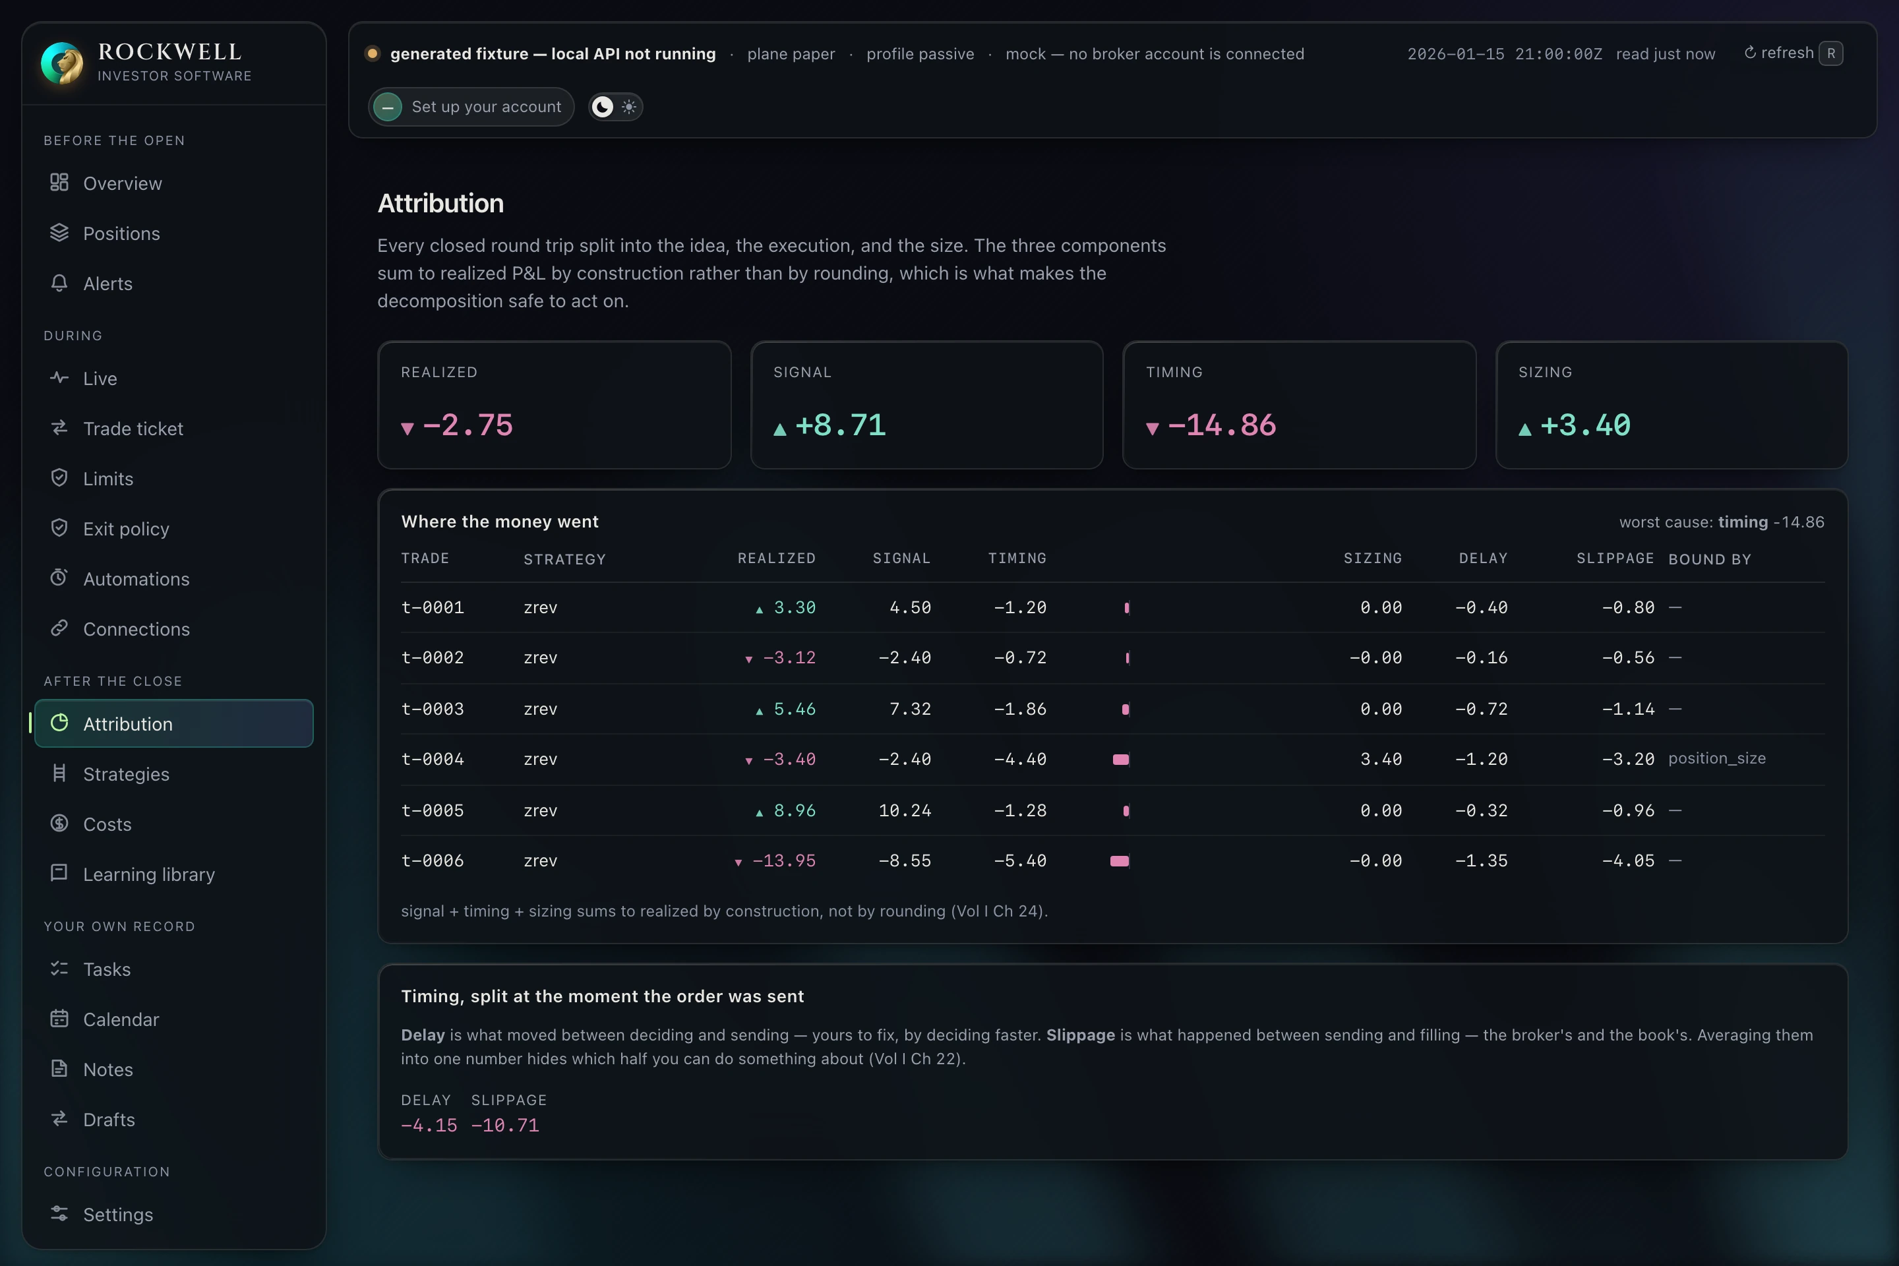This screenshot has width=1899, height=1266.
Task: Open Tasks checklist icon
Action: (59, 968)
